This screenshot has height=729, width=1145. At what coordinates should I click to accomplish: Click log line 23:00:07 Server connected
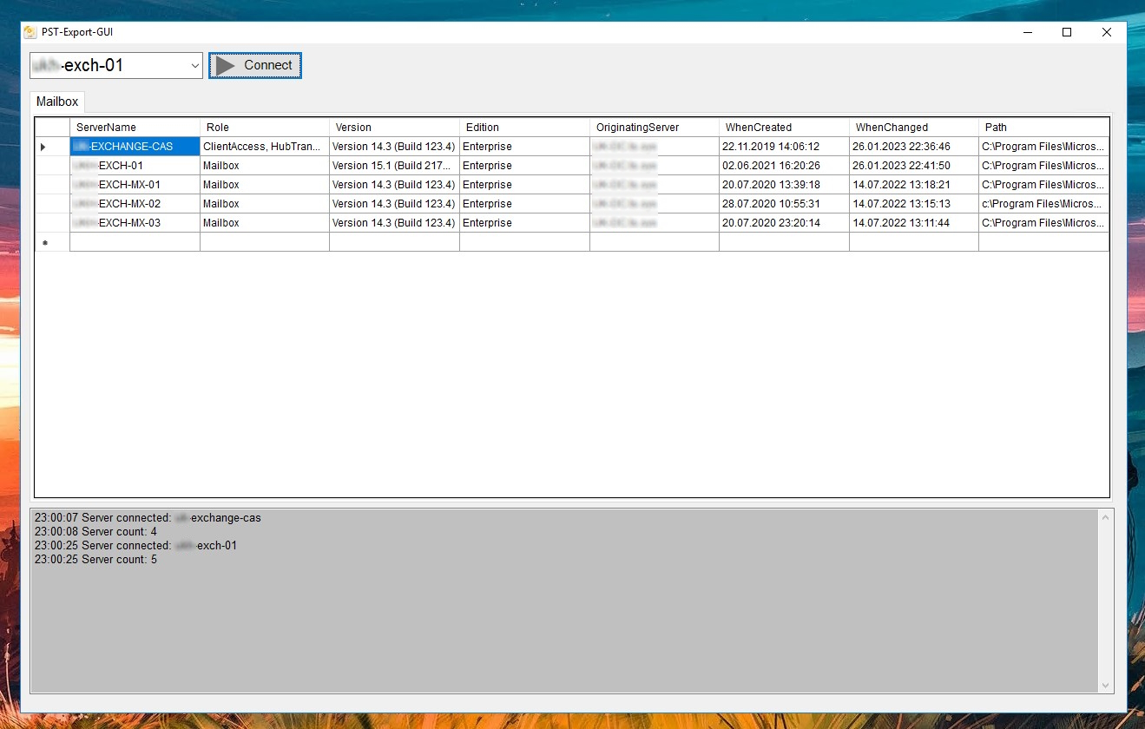tap(148, 518)
